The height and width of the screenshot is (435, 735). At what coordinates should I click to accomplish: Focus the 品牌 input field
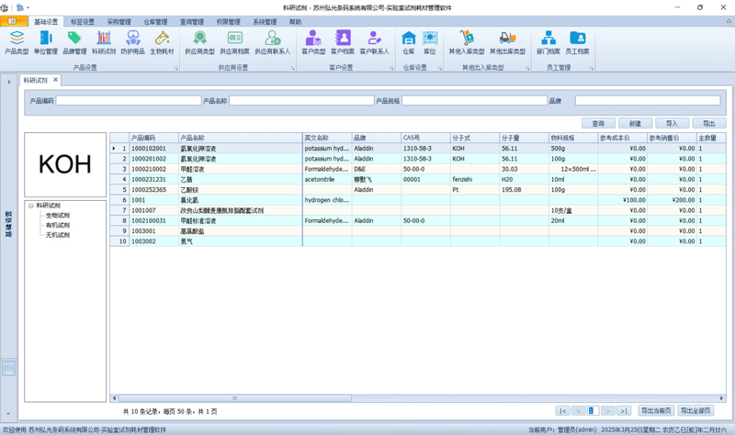click(648, 101)
